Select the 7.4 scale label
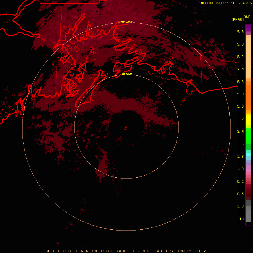The height and width of the screenshot is (253, 253). tap(240, 69)
